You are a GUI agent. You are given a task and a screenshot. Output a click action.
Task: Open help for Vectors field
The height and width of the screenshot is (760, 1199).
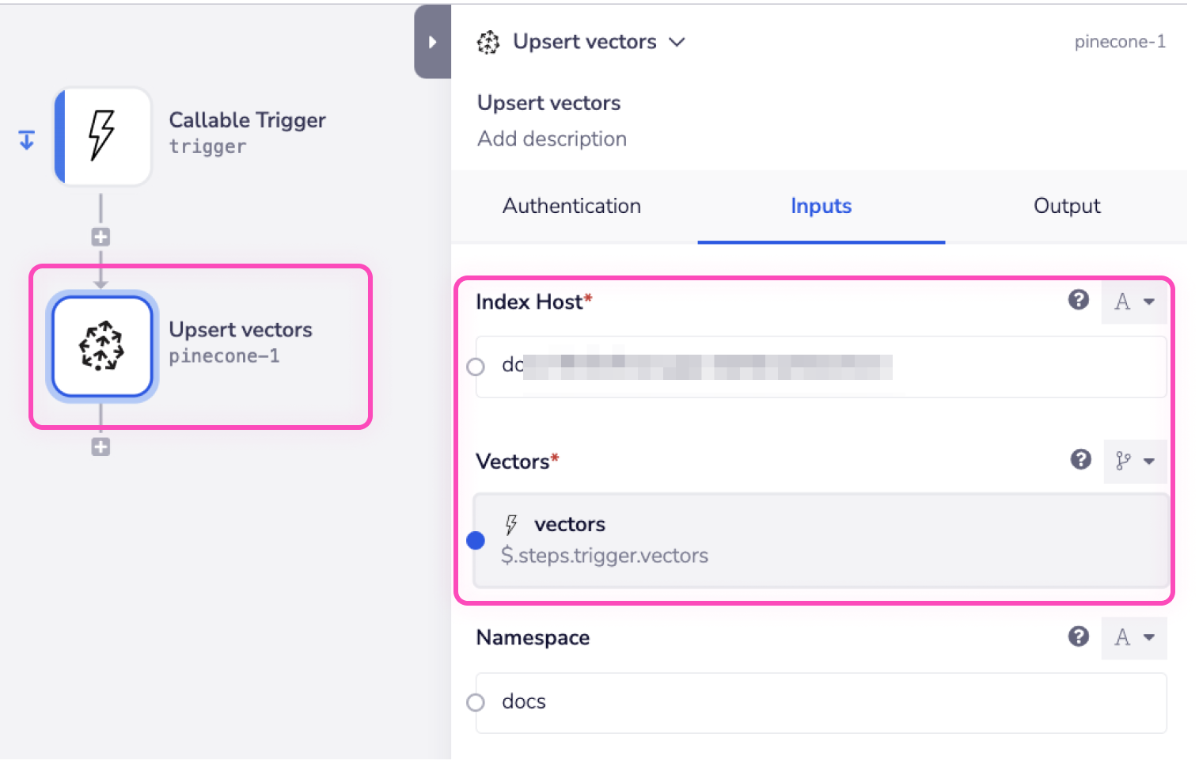(1080, 460)
